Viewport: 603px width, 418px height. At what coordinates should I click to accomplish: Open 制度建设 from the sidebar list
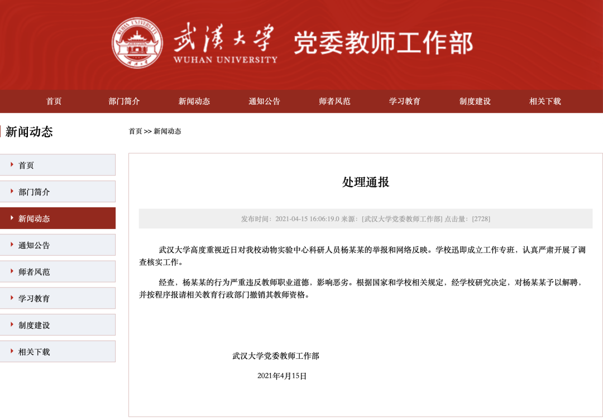pos(36,325)
